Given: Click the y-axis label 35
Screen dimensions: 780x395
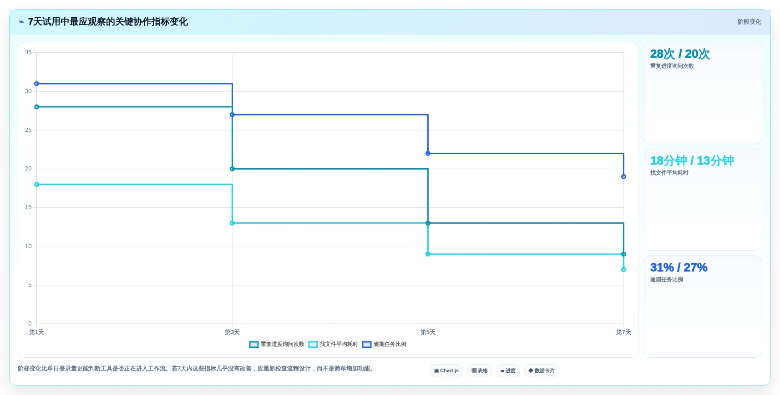Looking at the screenshot, I should pos(28,52).
